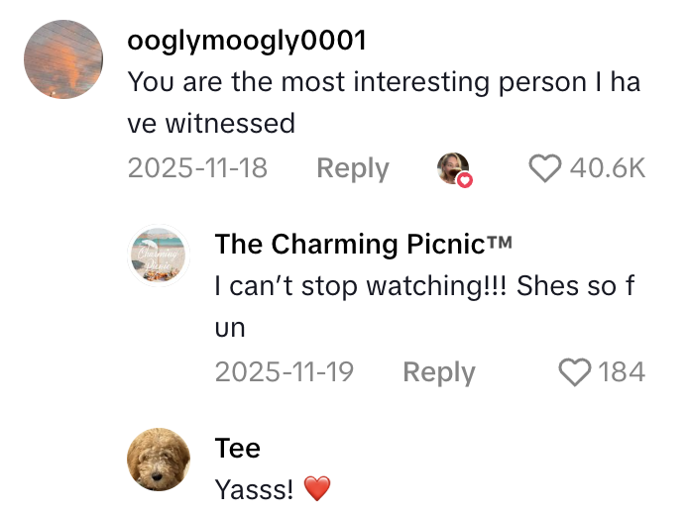Image resolution: width=688 pixels, height=513 pixels.
Task: Reply to ooglymoogly0001's comment
Action: (x=352, y=168)
